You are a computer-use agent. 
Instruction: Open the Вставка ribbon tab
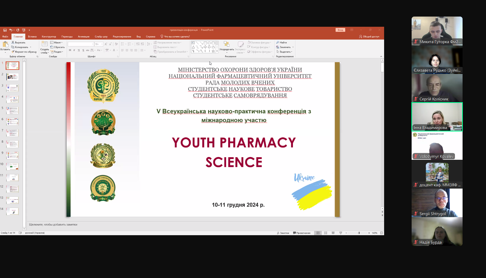(x=32, y=37)
